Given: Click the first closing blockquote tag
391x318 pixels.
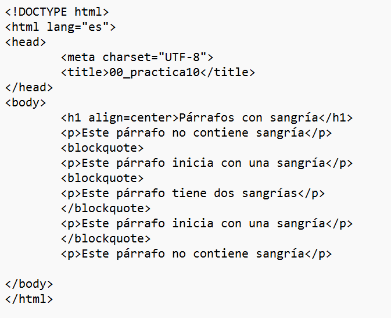Looking at the screenshot, I should 106,209.
